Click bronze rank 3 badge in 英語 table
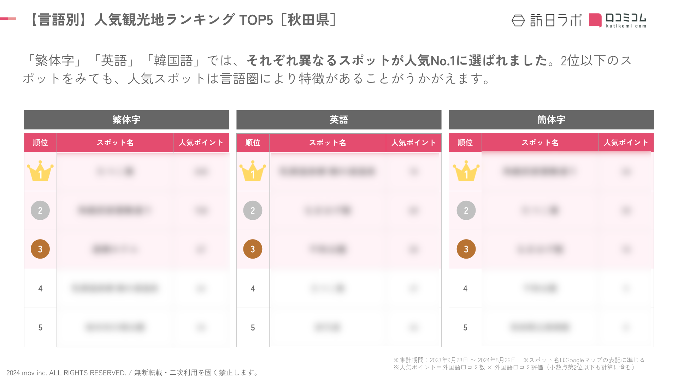Image resolution: width=678 pixels, height=381 pixels. click(253, 249)
